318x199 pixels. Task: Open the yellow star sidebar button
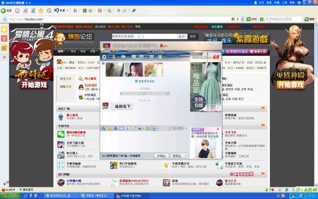[4, 29]
